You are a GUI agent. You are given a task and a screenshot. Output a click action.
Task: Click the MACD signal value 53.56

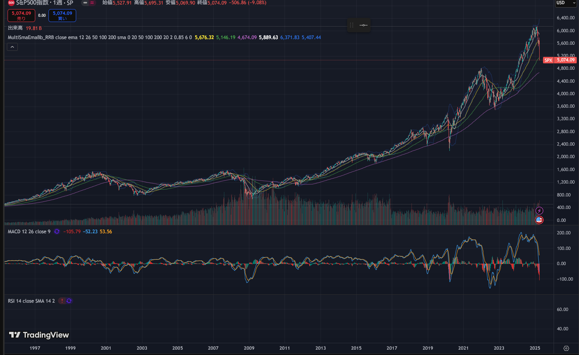pos(106,232)
